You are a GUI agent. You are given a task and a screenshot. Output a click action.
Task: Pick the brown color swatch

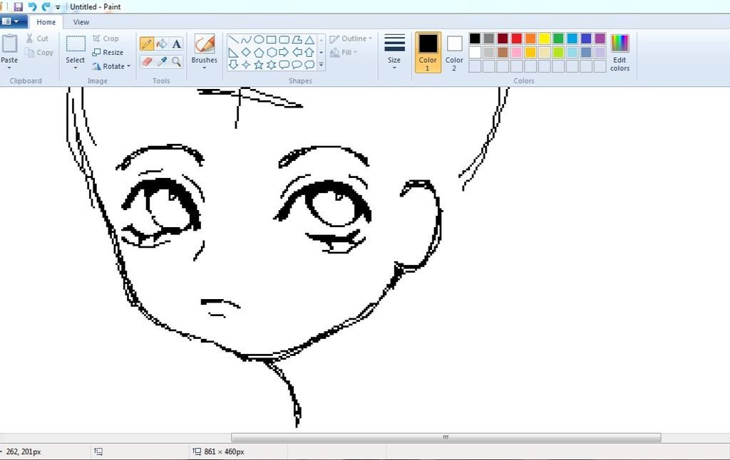[503, 52]
